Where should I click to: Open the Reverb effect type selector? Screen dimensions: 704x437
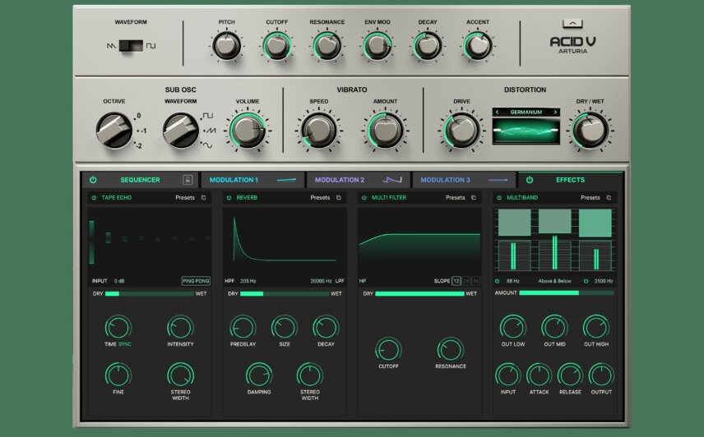(247, 198)
